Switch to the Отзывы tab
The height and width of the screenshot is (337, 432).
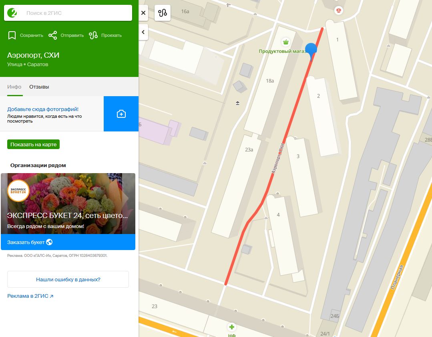[x=39, y=87]
